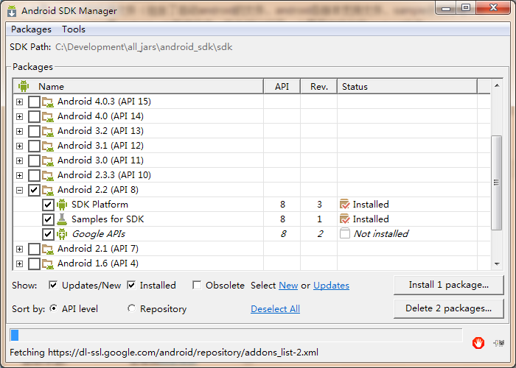Click the Updates selection link
516x368 pixels.
[331, 286]
